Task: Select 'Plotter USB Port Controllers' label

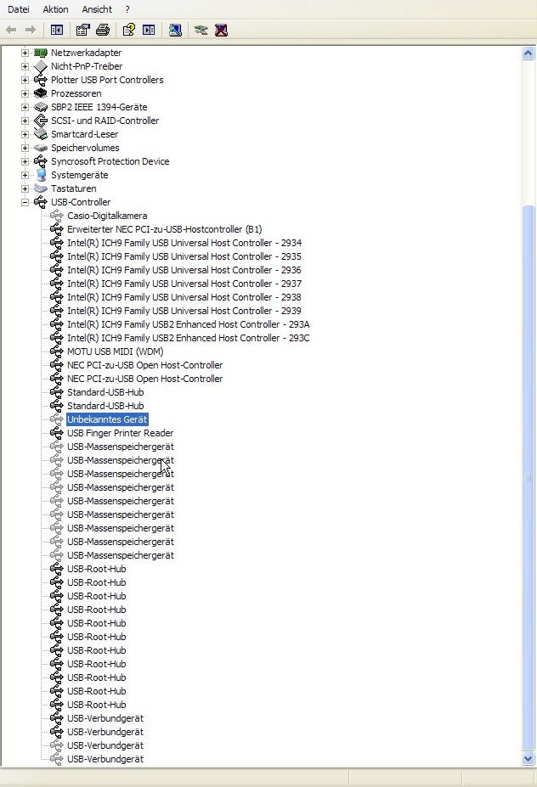Action: 107,80
